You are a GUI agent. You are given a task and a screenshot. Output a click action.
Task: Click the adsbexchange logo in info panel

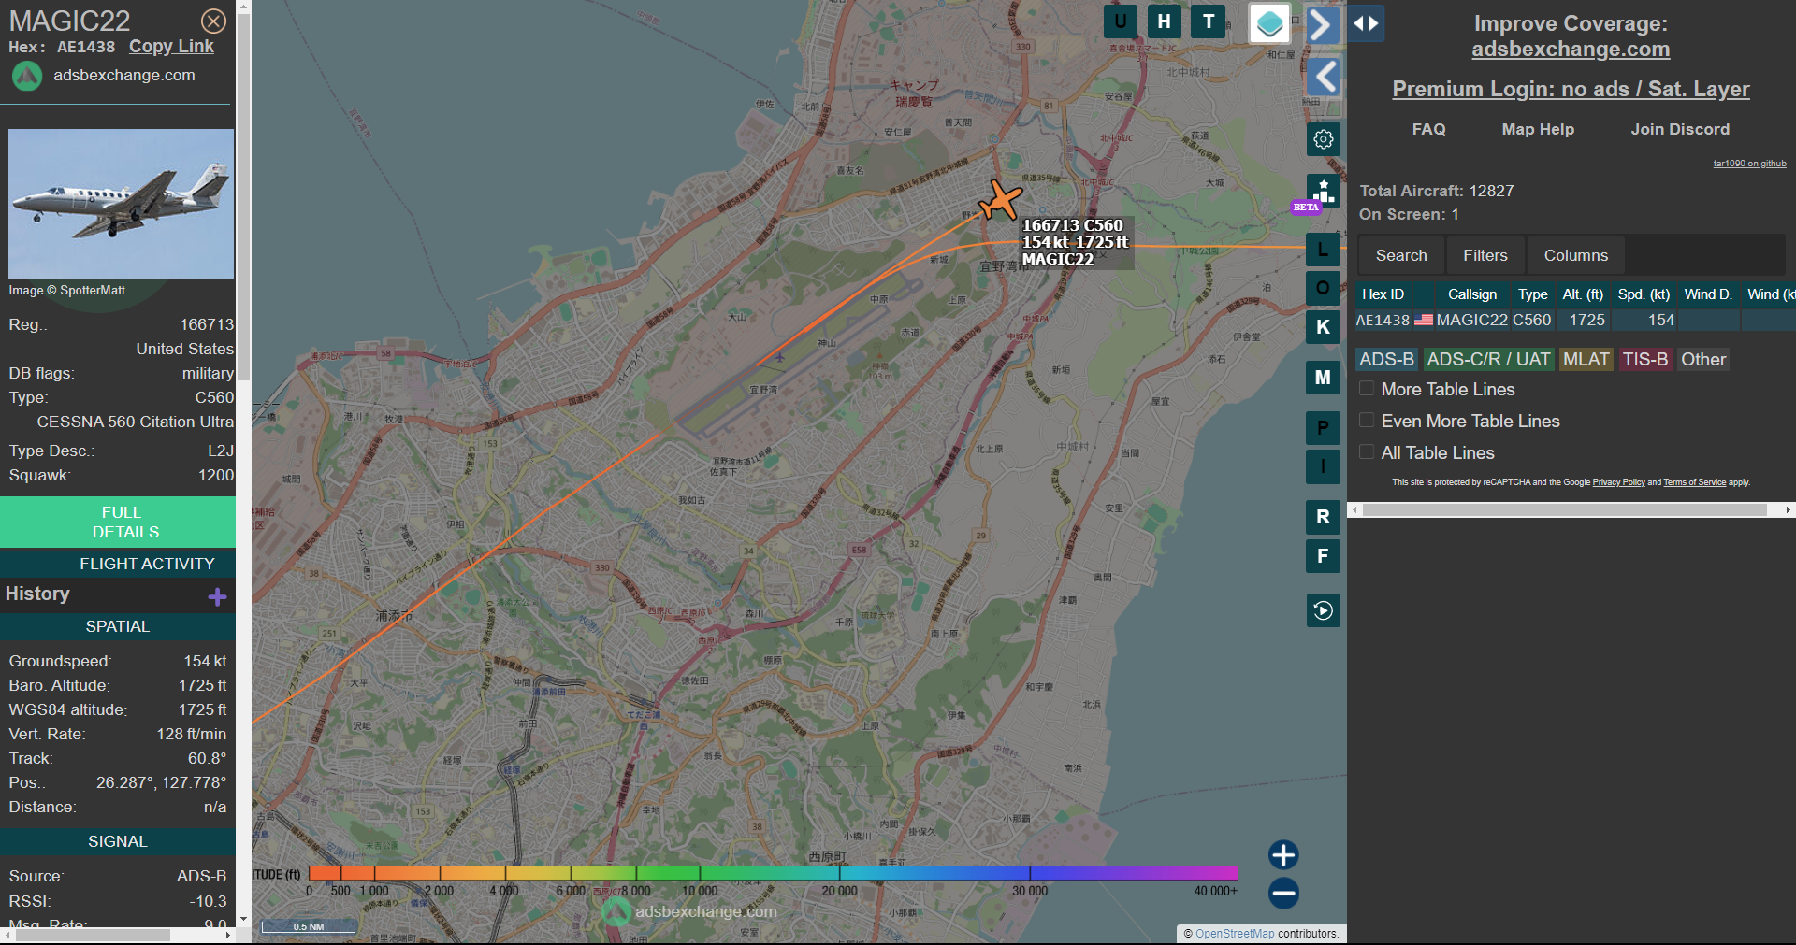tap(27, 76)
